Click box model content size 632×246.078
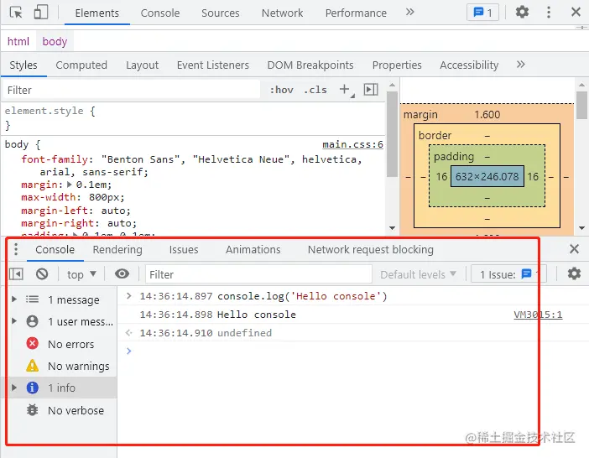 click(487, 176)
